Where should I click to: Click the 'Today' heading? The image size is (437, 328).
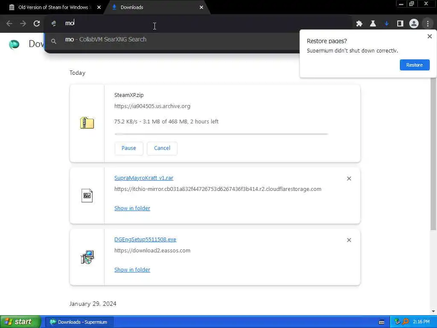(78, 73)
